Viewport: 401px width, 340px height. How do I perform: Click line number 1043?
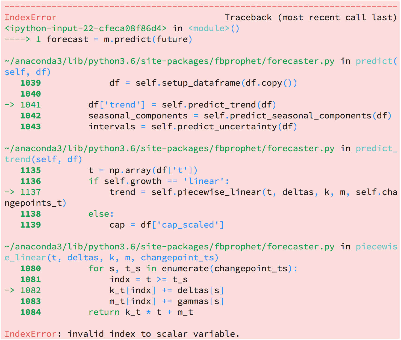click(x=31, y=127)
